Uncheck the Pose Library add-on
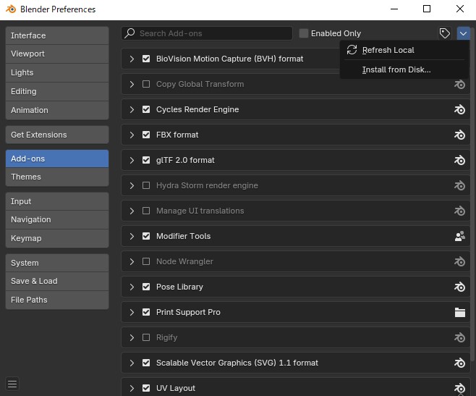The height and width of the screenshot is (396, 476). tap(146, 287)
